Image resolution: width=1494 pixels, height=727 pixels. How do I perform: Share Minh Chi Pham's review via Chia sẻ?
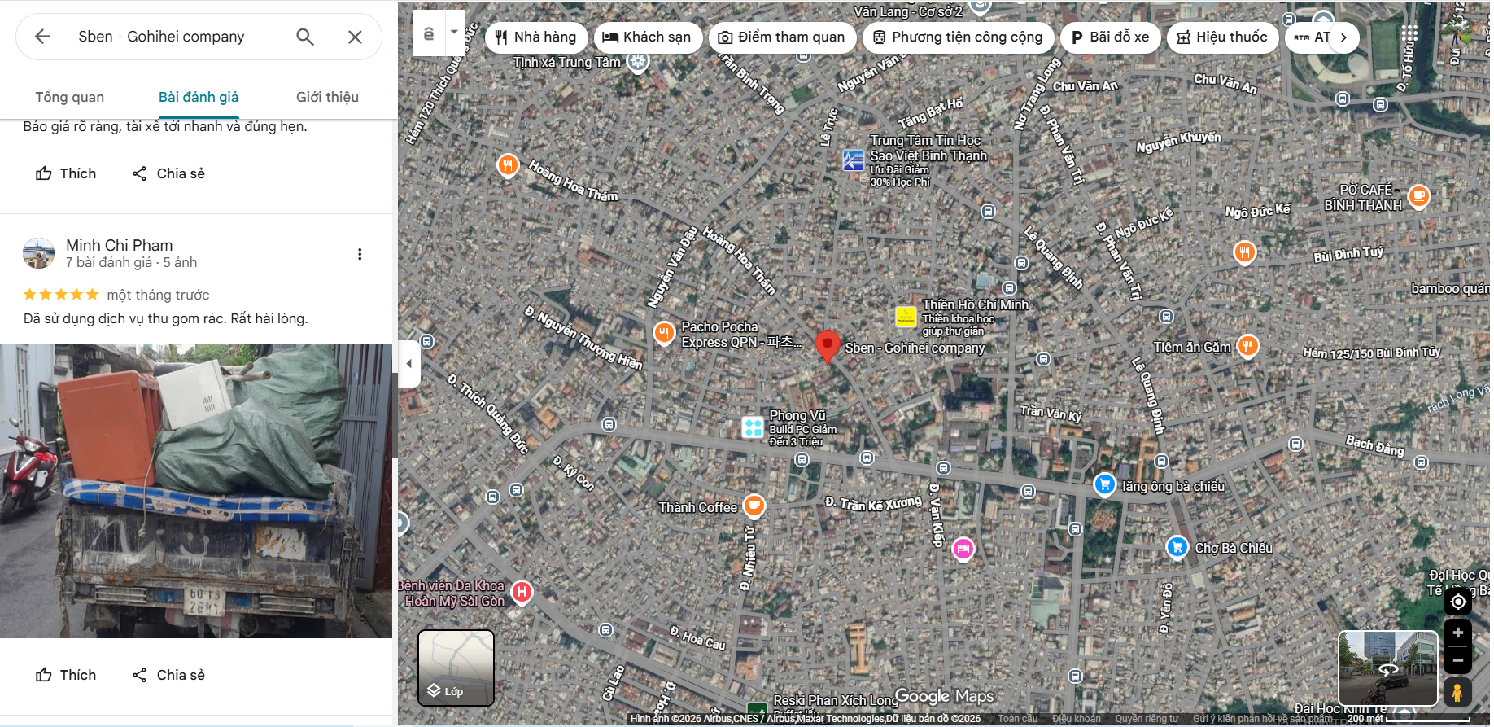coord(168,675)
